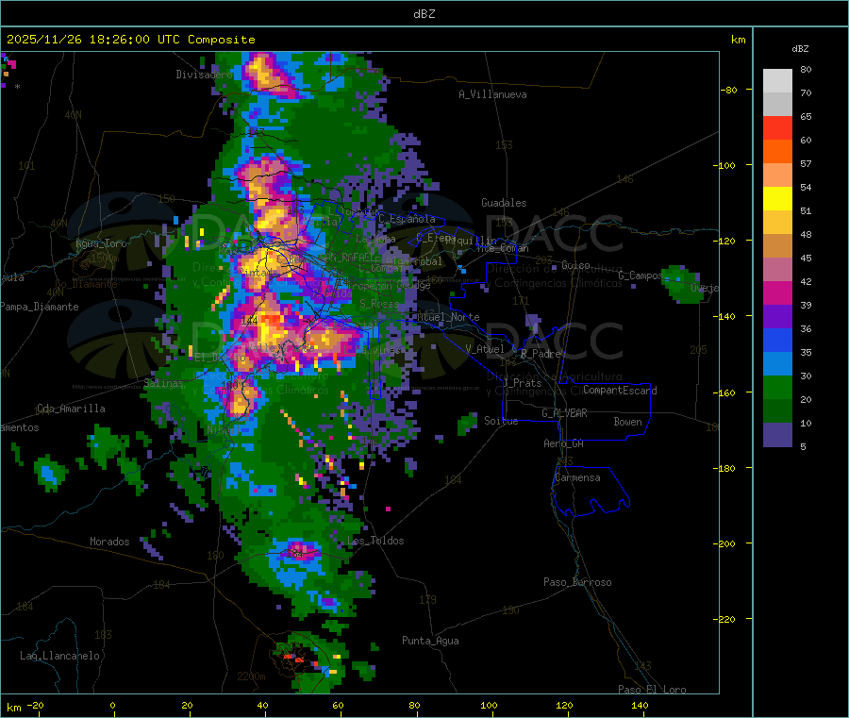Image resolution: width=849 pixels, height=718 pixels.
Task: Click the slate purple 5-10 dBZ legend band
Action: [x=777, y=435]
